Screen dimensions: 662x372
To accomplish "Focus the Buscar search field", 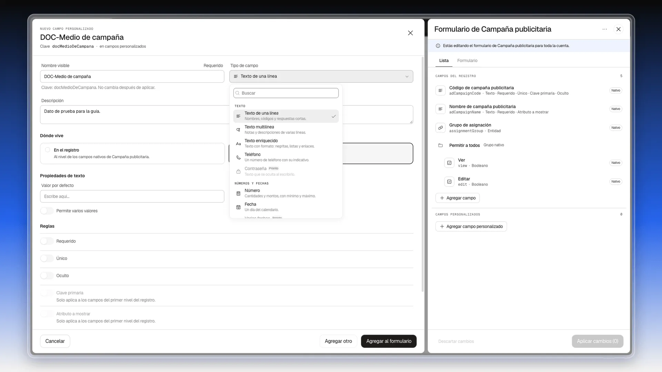I will click(286, 93).
